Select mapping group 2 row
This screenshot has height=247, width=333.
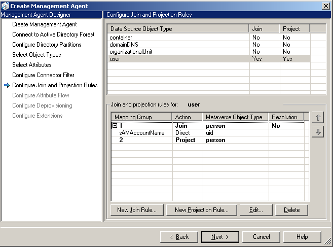(x=208, y=140)
